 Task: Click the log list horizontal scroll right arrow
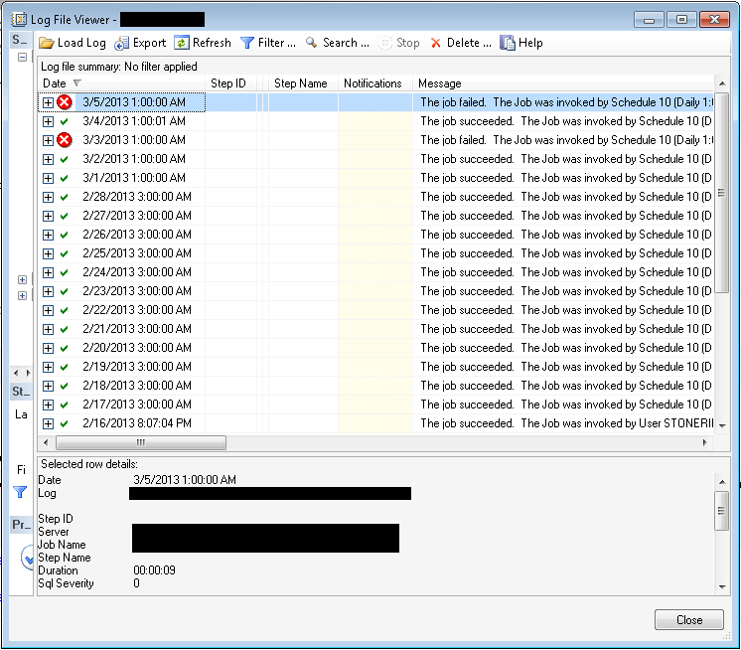[x=704, y=443]
